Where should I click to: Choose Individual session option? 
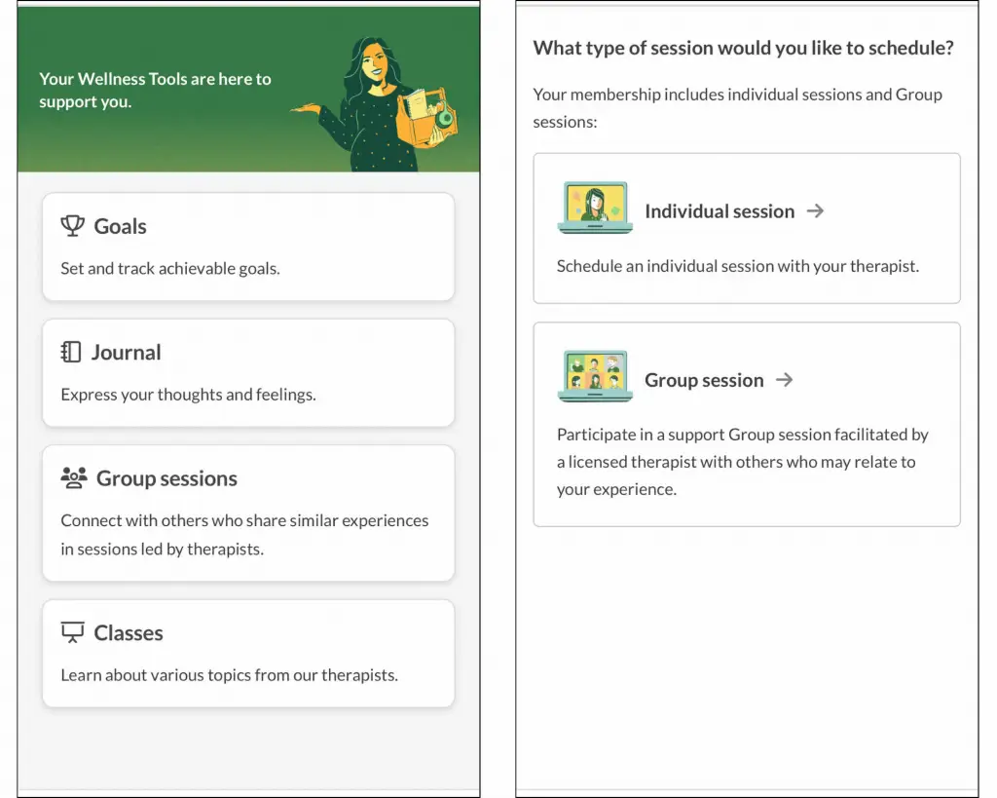pyautogui.click(x=746, y=227)
